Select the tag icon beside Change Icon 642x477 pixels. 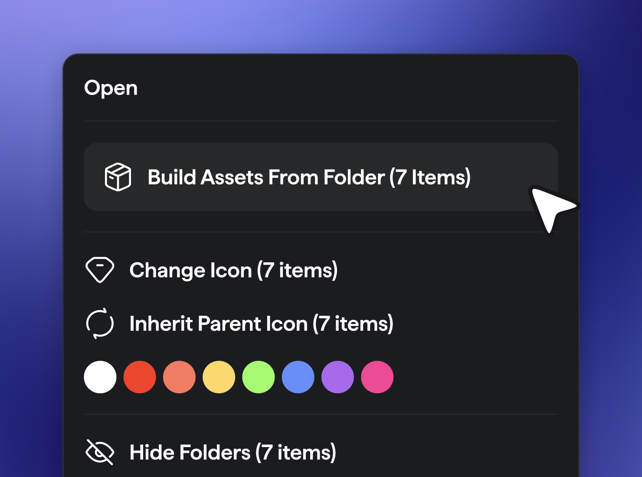point(100,270)
